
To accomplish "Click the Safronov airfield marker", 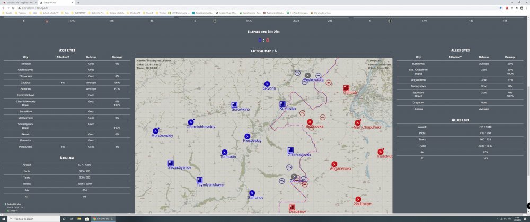I will (x=252, y=193).
